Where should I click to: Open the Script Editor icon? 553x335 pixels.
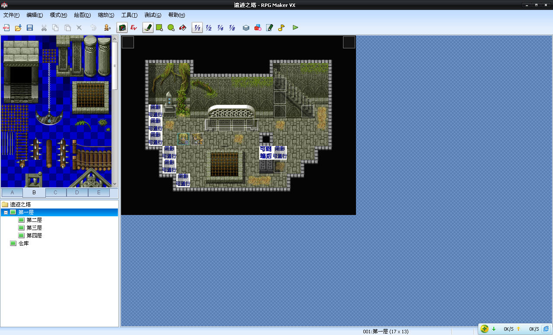point(270,28)
